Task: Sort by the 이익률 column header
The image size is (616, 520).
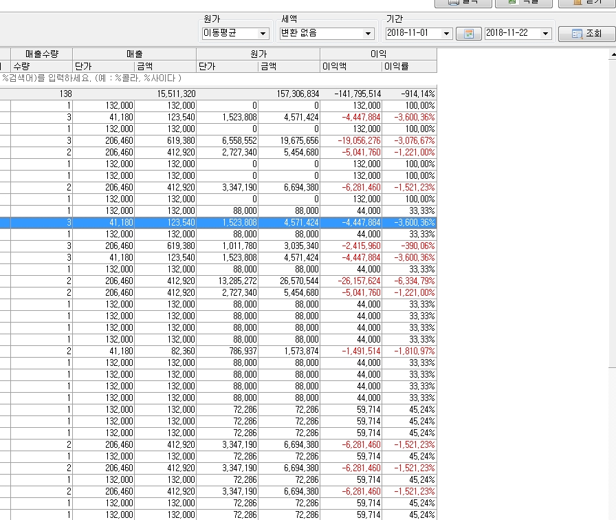Action: [x=409, y=67]
